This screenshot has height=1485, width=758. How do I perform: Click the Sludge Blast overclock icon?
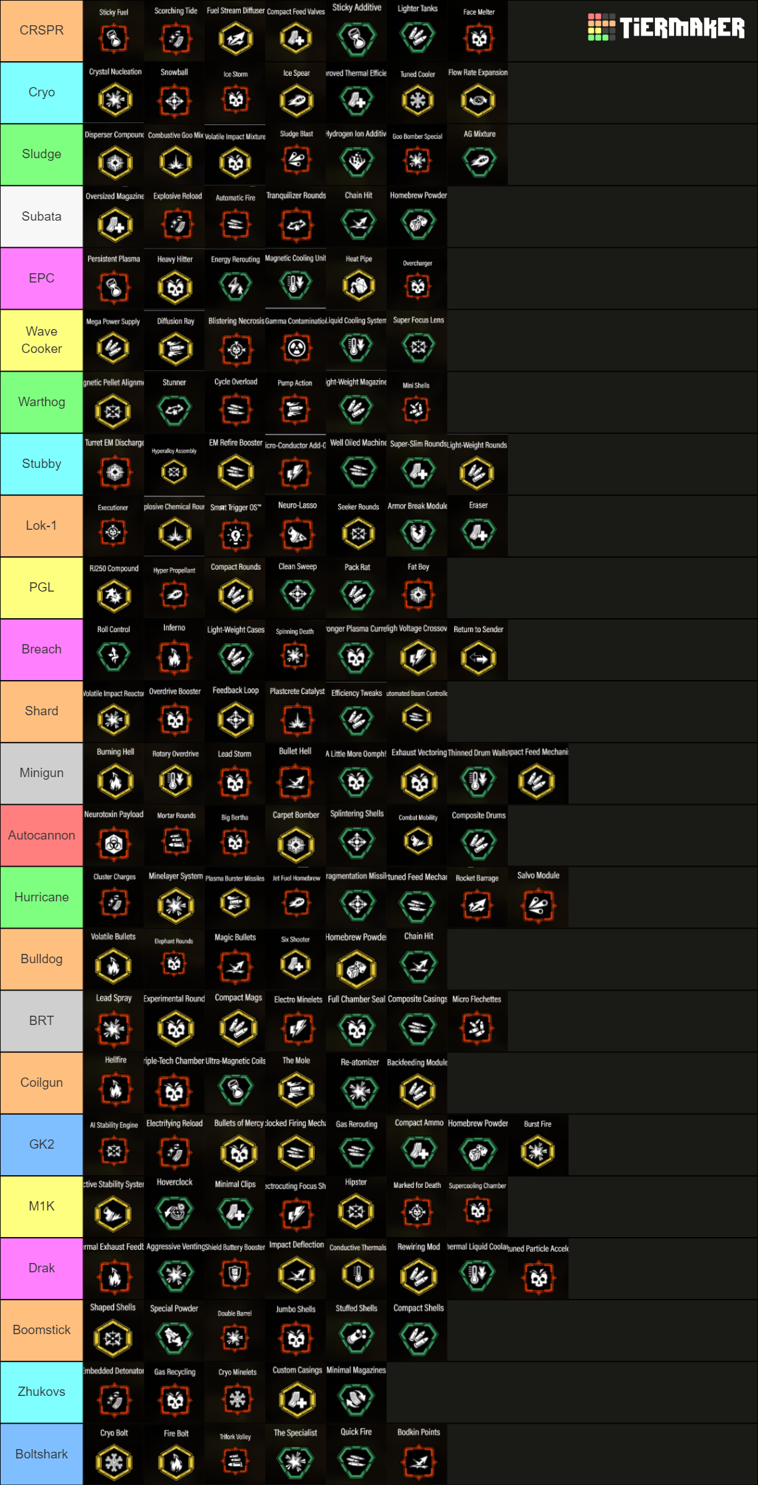click(295, 160)
